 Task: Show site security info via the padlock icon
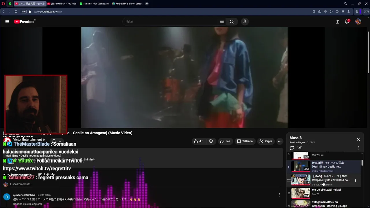(x=29, y=12)
